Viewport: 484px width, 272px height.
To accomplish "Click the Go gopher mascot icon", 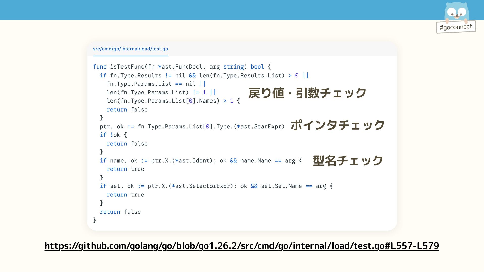I will pyautogui.click(x=457, y=12).
